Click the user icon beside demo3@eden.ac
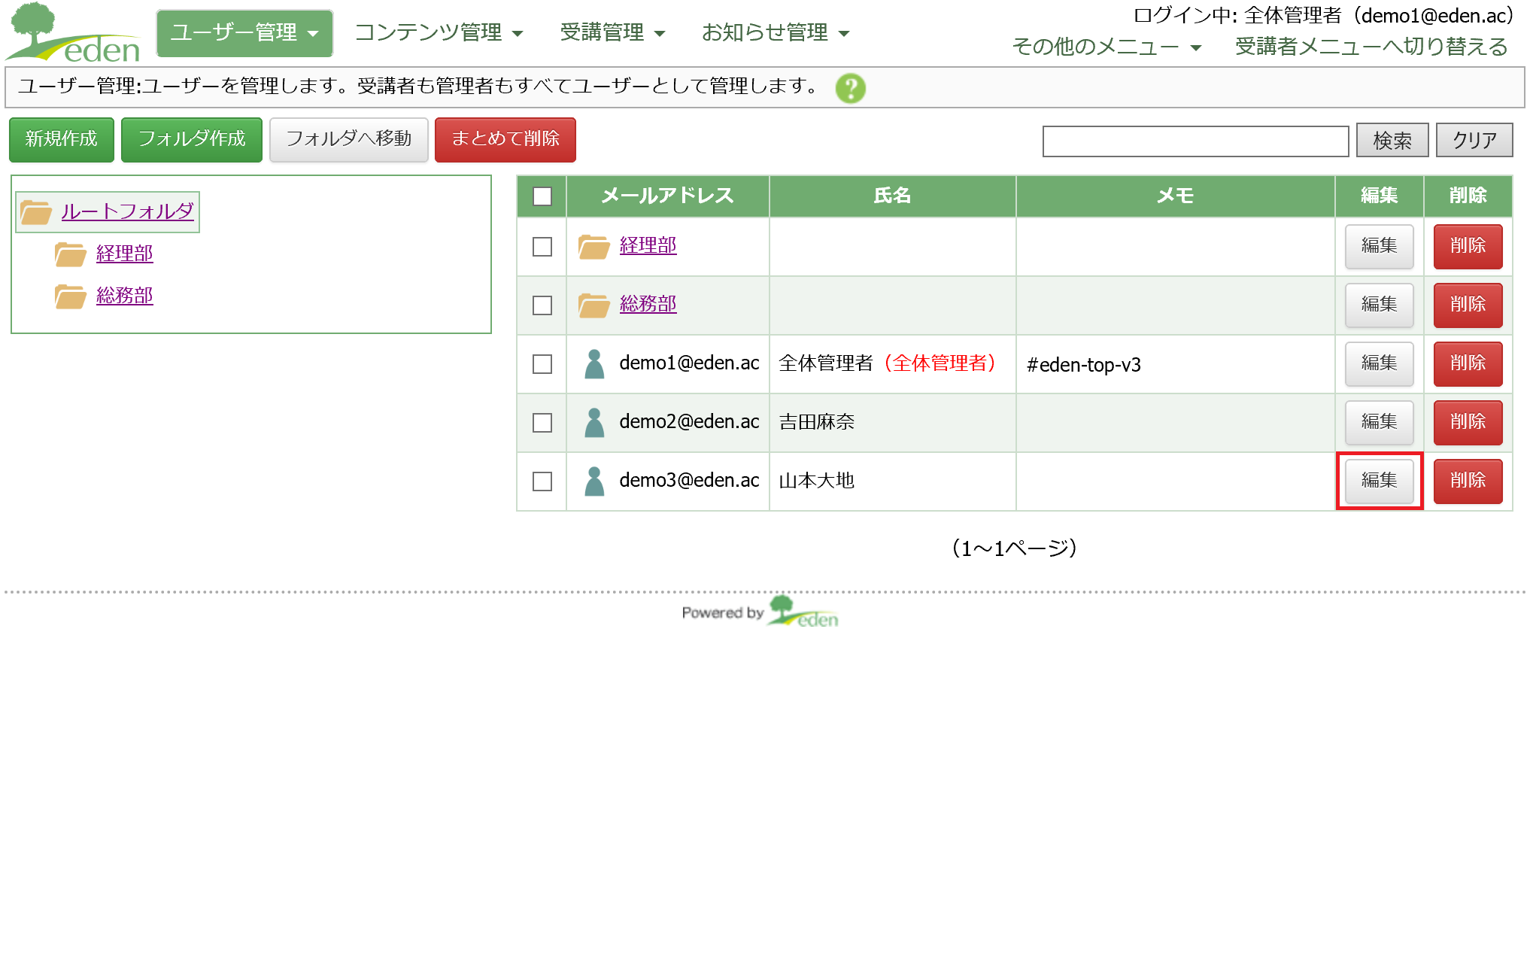This screenshot has width=1530, height=963. click(594, 481)
